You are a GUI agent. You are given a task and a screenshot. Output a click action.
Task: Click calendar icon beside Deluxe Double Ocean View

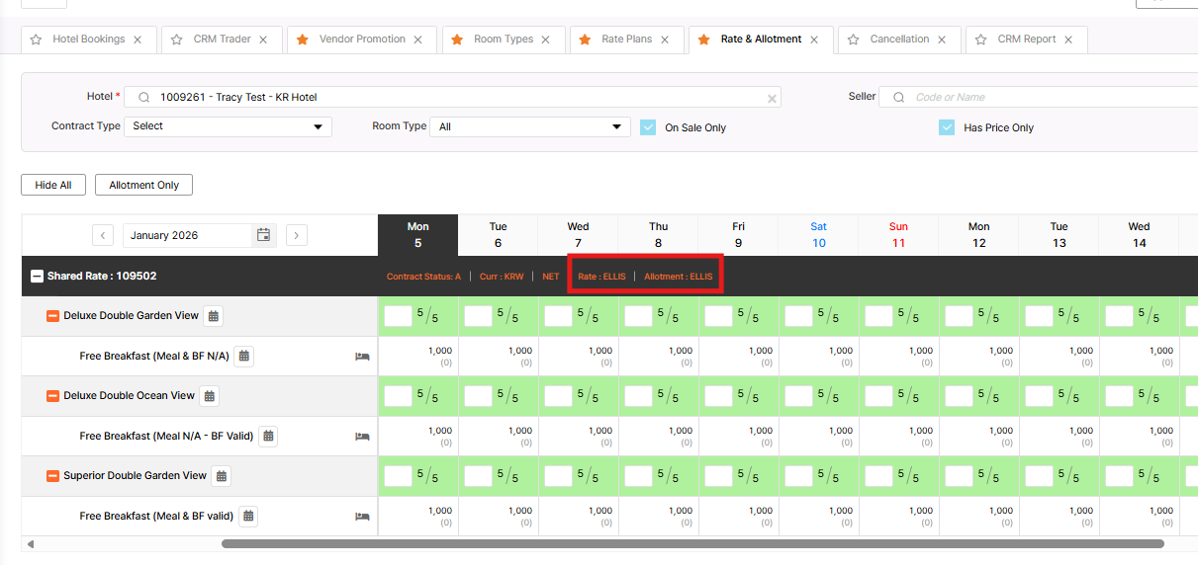(x=209, y=396)
